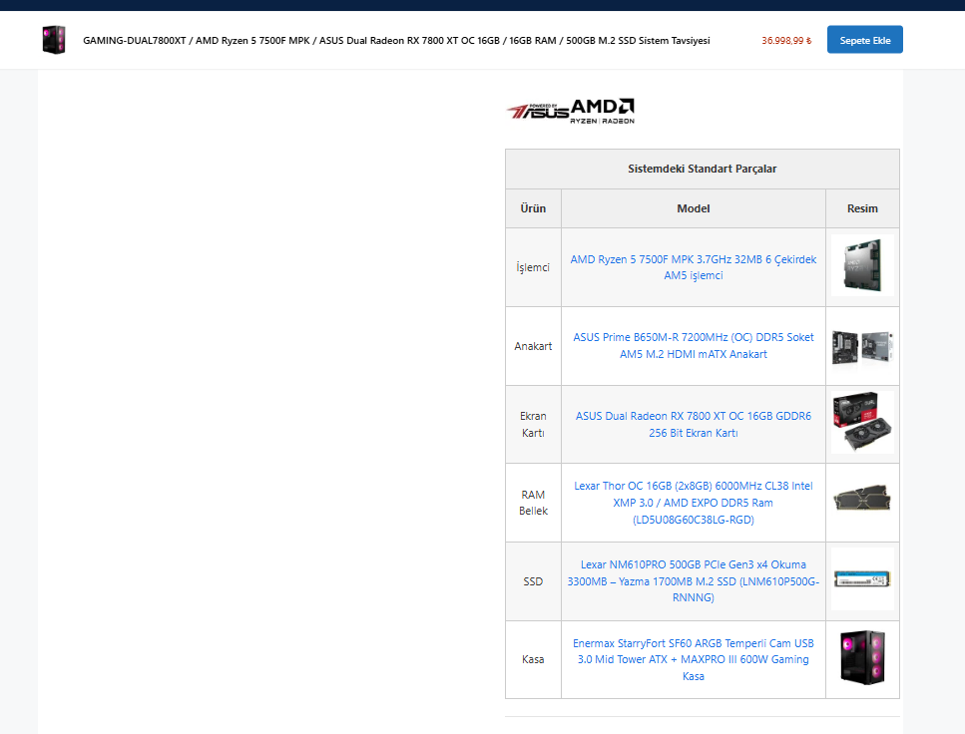Screen dimensions: 965x734
Task: Click the Ürün column header
Action: (x=533, y=208)
